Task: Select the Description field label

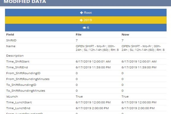Action: (15, 56)
